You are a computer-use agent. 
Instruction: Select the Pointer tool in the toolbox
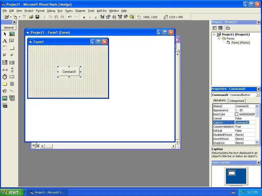5,34
